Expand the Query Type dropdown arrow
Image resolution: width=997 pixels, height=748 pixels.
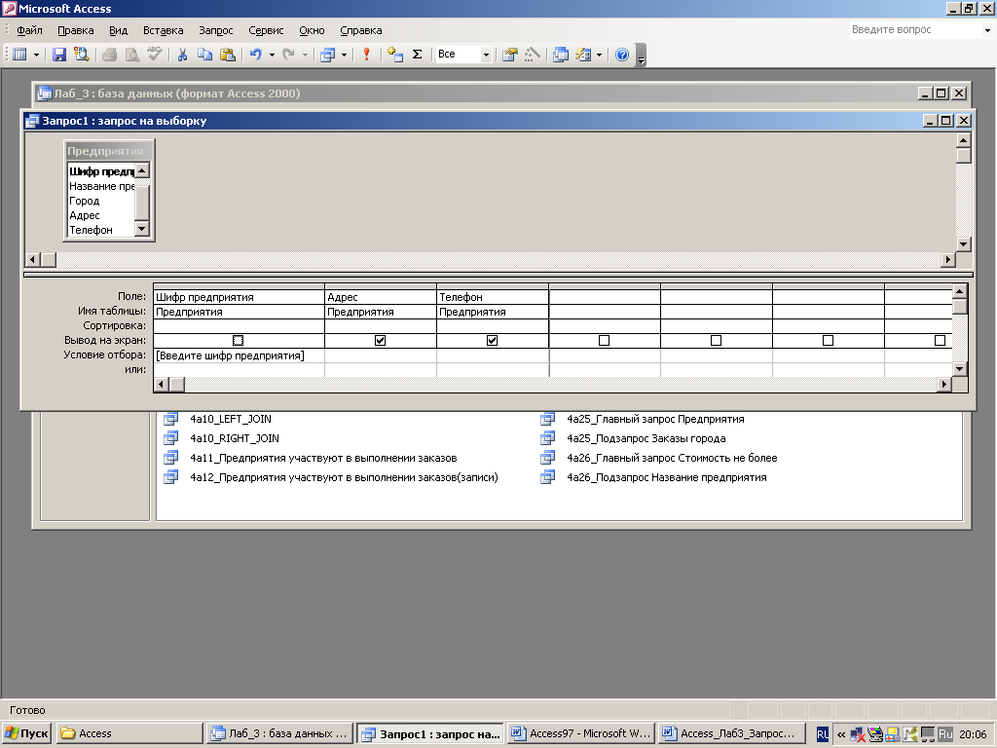pos(344,55)
